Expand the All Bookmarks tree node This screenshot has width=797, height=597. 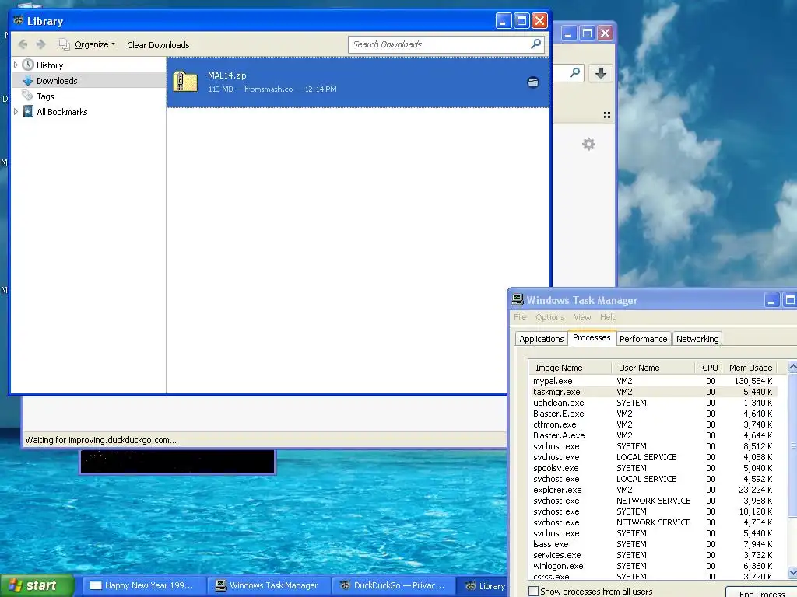16,112
